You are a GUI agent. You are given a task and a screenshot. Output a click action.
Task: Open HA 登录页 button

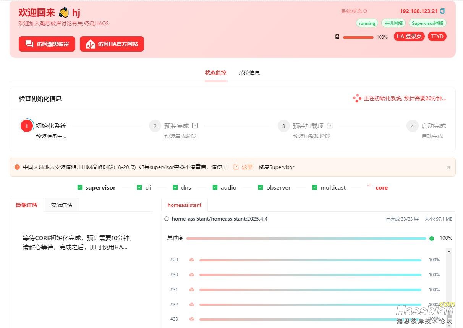coord(409,36)
